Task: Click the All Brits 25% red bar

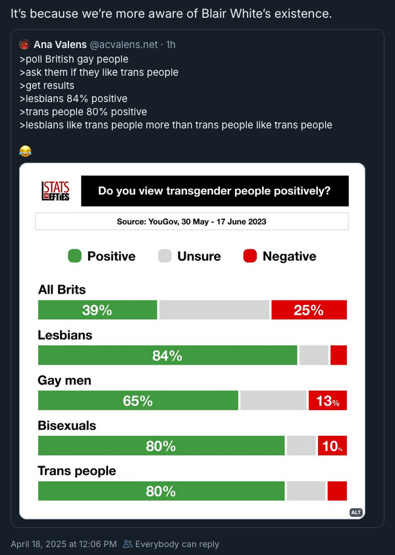Action: pyautogui.click(x=309, y=309)
